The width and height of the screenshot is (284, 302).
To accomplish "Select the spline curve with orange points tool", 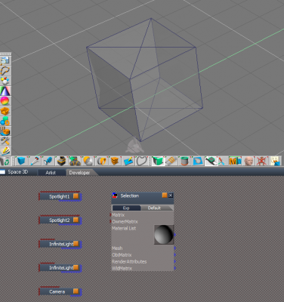I will (5, 71).
